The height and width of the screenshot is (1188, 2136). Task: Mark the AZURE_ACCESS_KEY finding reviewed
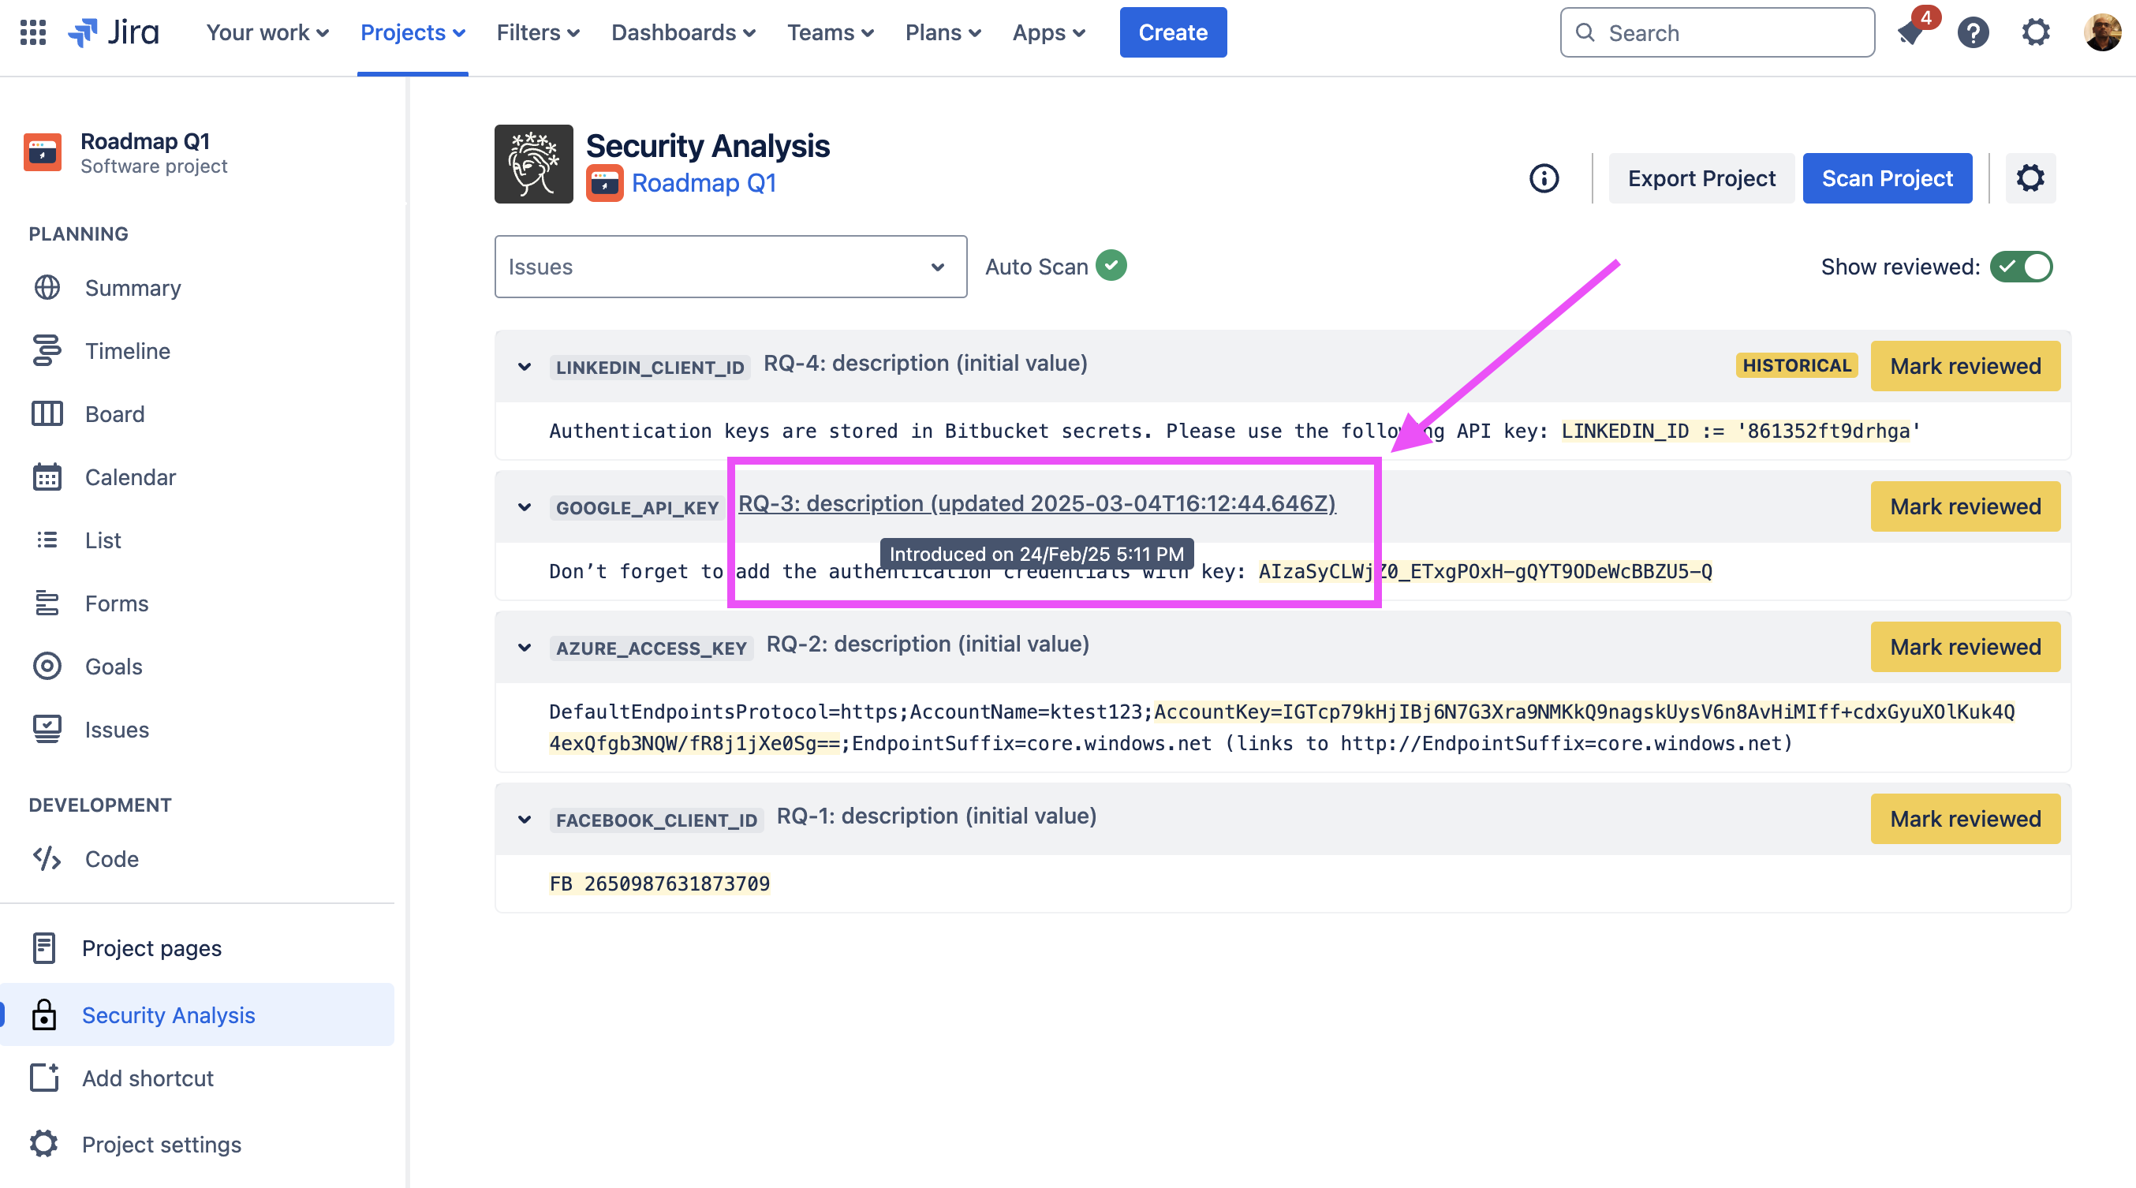(1964, 646)
